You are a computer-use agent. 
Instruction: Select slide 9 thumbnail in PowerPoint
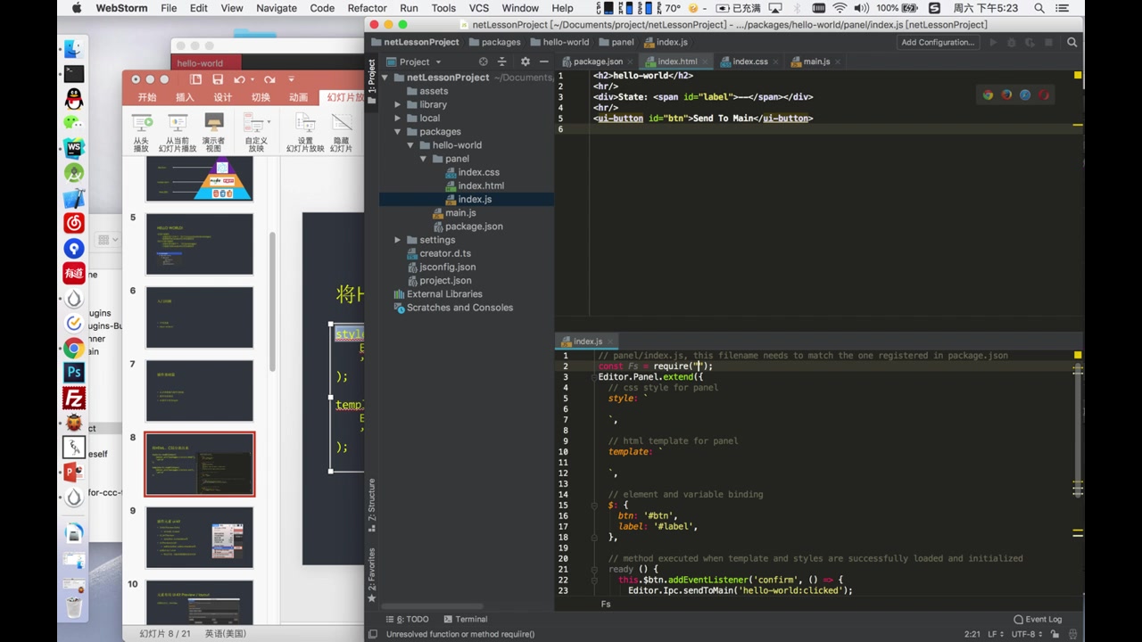click(x=199, y=537)
